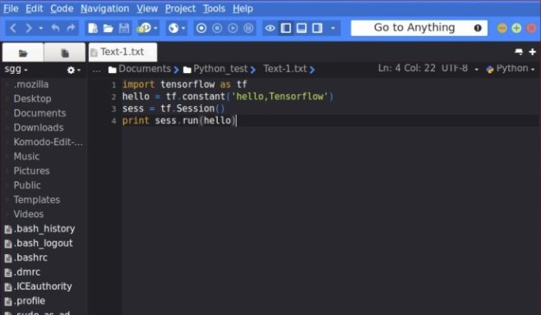Expand the chevron after Text-1.txt breadcrumb

(312, 70)
